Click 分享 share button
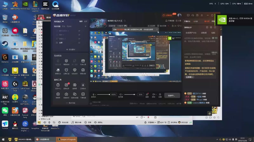 click(178, 21)
